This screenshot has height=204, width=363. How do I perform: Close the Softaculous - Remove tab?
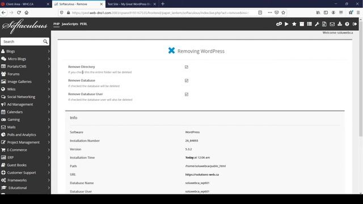(x=101, y=4)
